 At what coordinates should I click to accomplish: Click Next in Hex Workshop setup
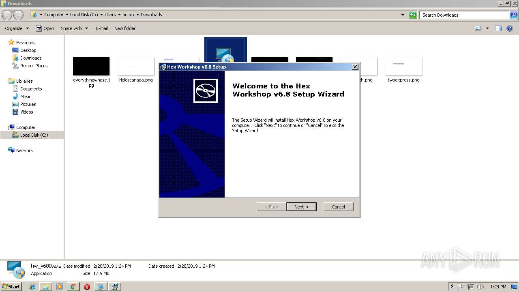pyautogui.click(x=301, y=207)
